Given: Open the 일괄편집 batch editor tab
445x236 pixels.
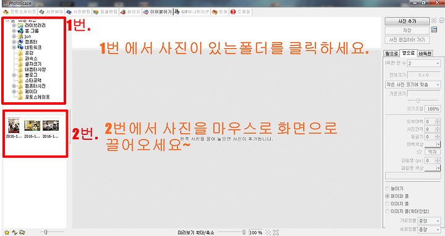Looking at the screenshot, I should click(x=105, y=12).
